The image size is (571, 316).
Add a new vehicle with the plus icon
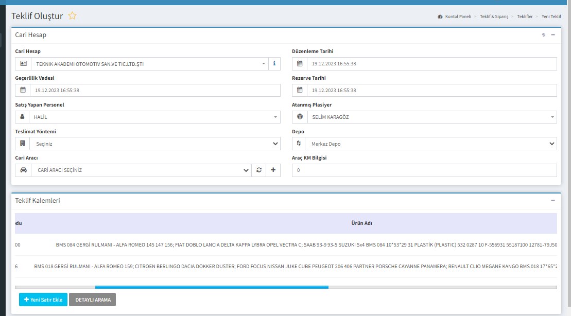click(x=273, y=170)
